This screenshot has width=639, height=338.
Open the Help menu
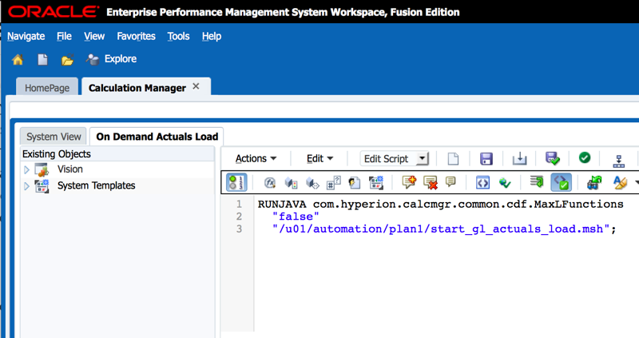pos(212,36)
